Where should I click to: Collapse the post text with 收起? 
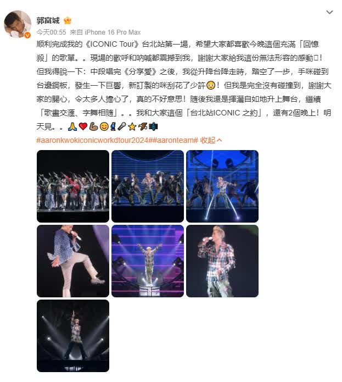pyautogui.click(x=211, y=140)
